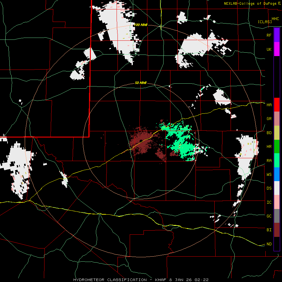The width and height of the screenshot is (282, 282).
Task: Click the "ND" legend label
Action: point(269,244)
